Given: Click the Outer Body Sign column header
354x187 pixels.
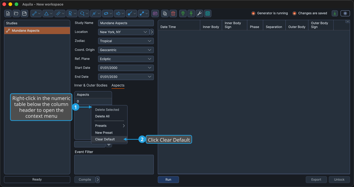Looking at the screenshot, I should [321, 25].
